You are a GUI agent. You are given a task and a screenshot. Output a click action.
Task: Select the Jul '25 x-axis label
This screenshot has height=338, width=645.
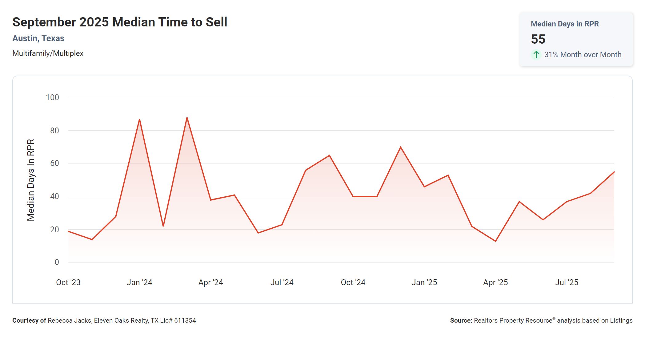point(567,282)
